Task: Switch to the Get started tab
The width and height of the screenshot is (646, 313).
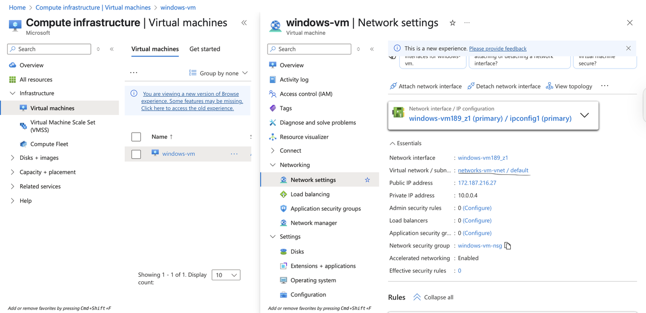Action: pos(205,49)
